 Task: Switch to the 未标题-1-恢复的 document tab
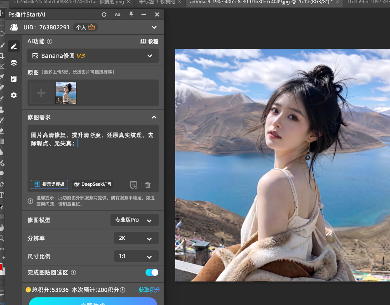(x=157, y=2)
